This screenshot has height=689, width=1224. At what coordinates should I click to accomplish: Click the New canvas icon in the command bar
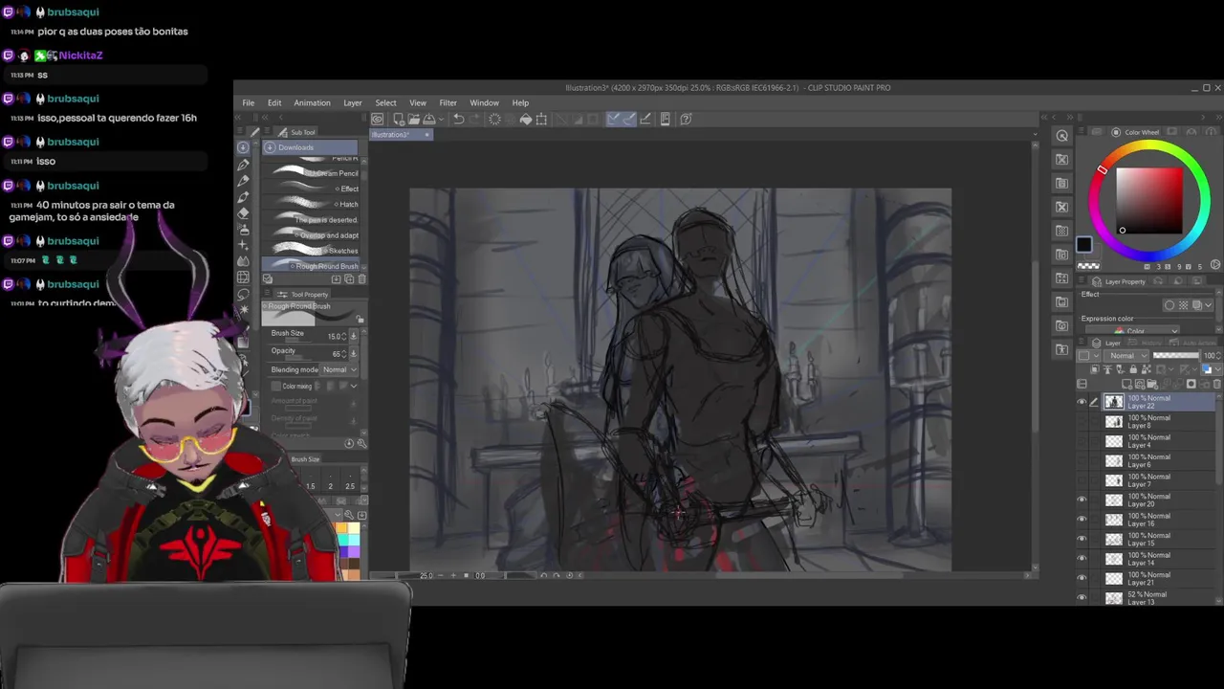[x=398, y=119]
